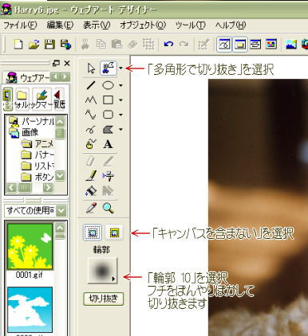Select the 画像 tree folder
This screenshot has height=336, width=308.
click(24, 132)
